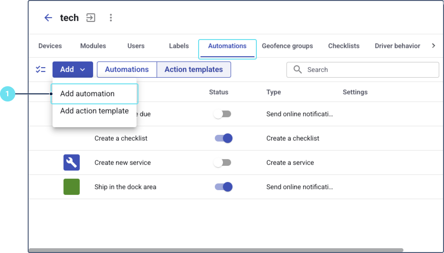Screen dimensions: 444x253
Task: Click the exit icon beside tech title
Action: pyautogui.click(x=91, y=18)
